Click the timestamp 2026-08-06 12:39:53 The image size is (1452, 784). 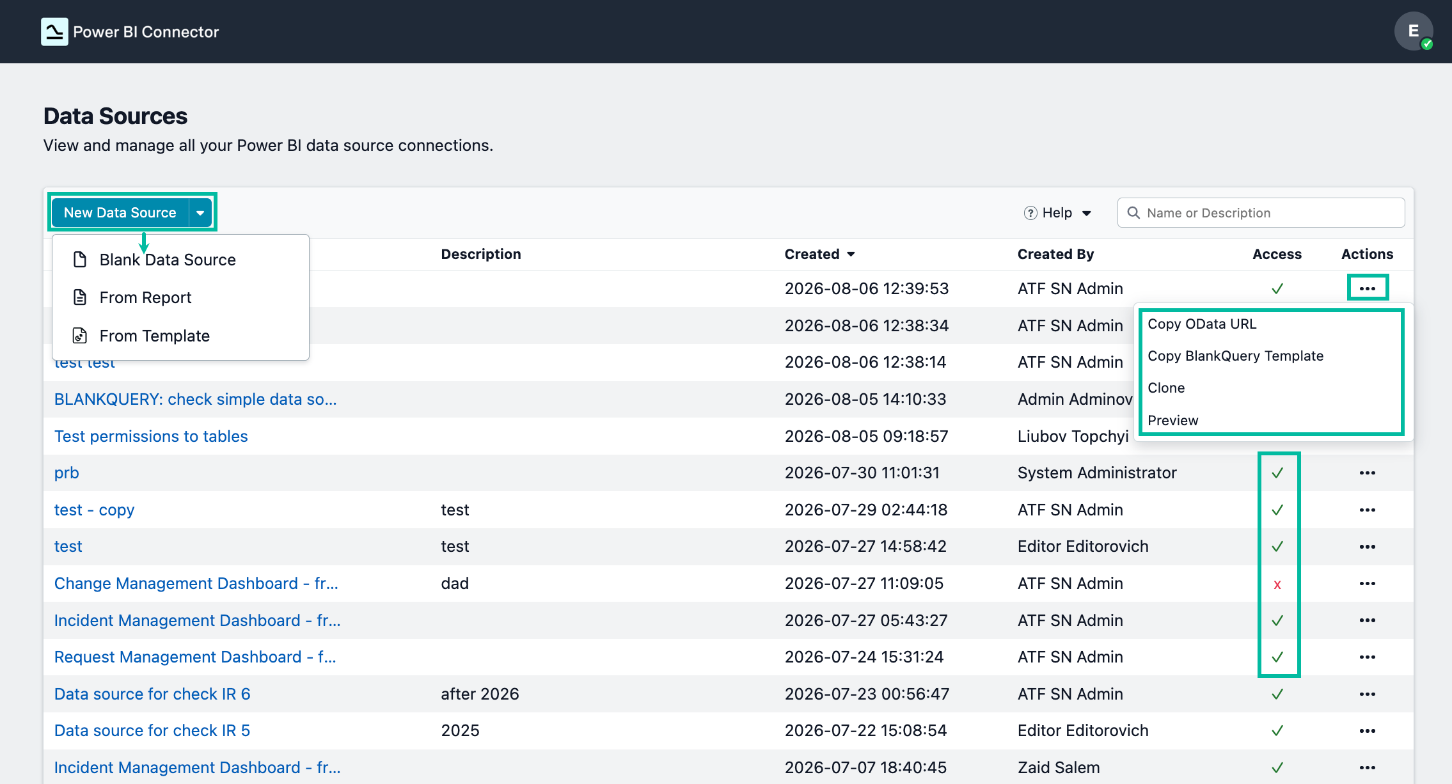(x=867, y=288)
